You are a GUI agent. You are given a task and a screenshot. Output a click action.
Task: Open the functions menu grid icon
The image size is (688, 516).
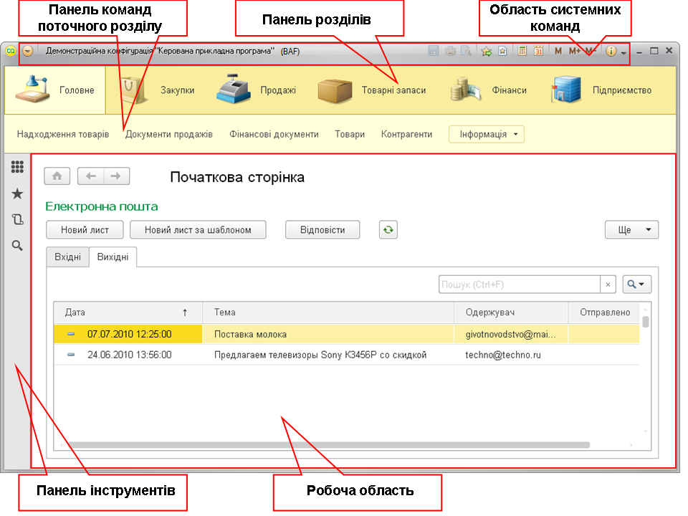17,167
